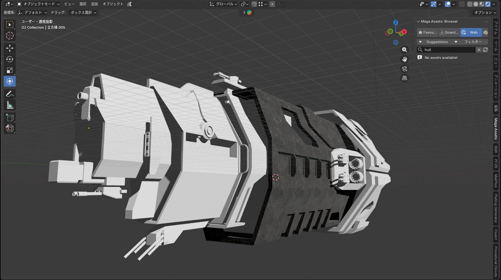Clear the hull search with X

tap(479, 50)
